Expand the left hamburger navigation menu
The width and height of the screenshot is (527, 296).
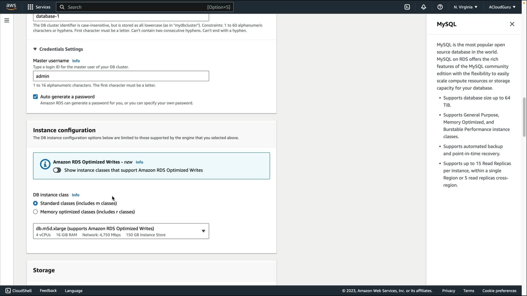7,21
